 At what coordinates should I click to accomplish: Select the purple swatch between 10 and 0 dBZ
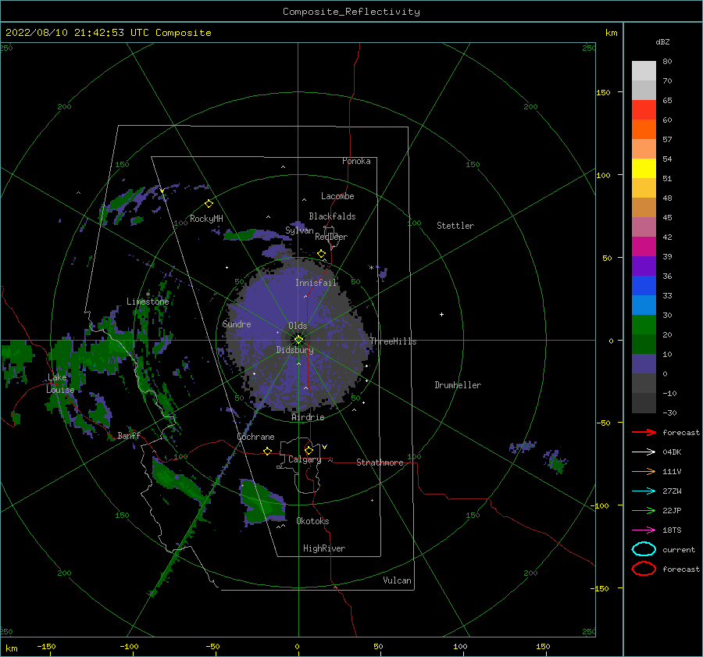pos(644,364)
